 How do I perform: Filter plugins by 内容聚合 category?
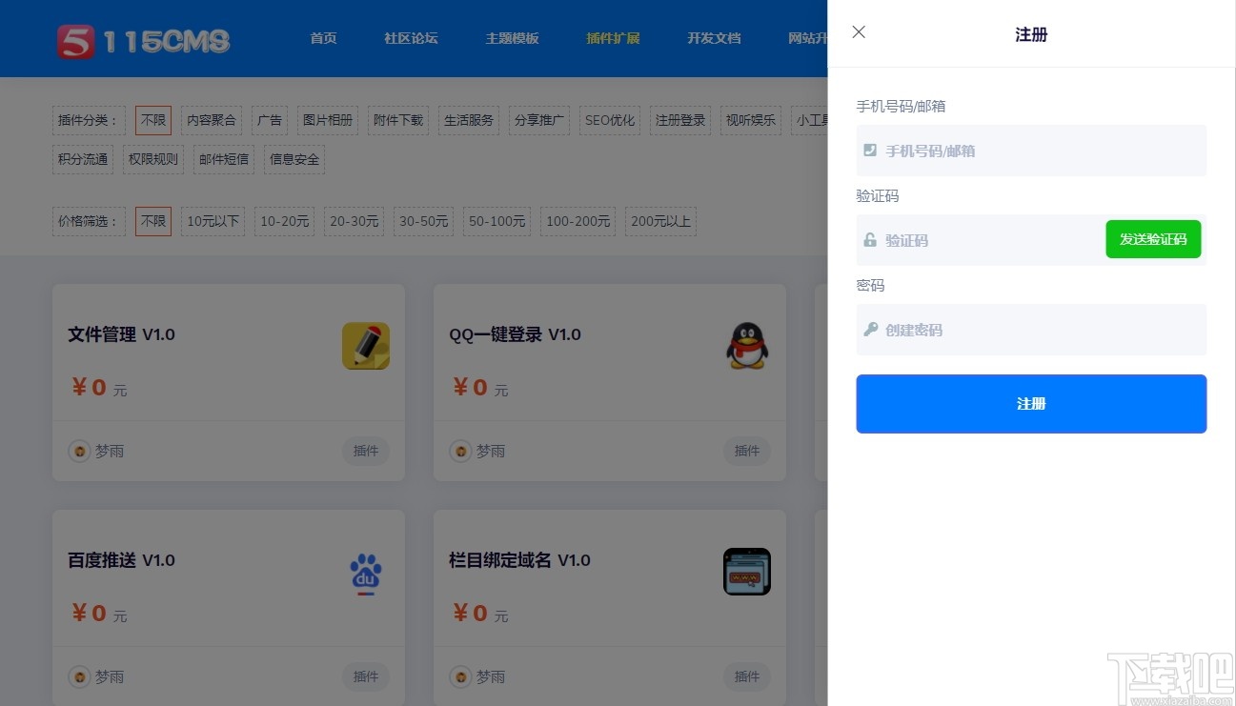[x=212, y=120]
